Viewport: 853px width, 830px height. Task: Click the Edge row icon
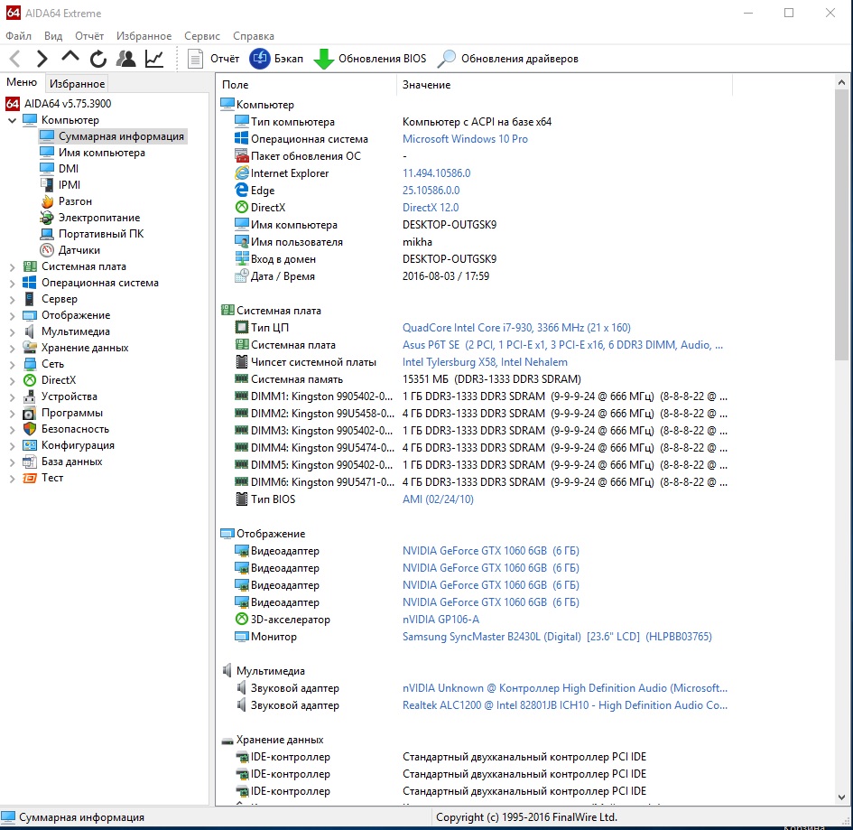pyautogui.click(x=242, y=190)
